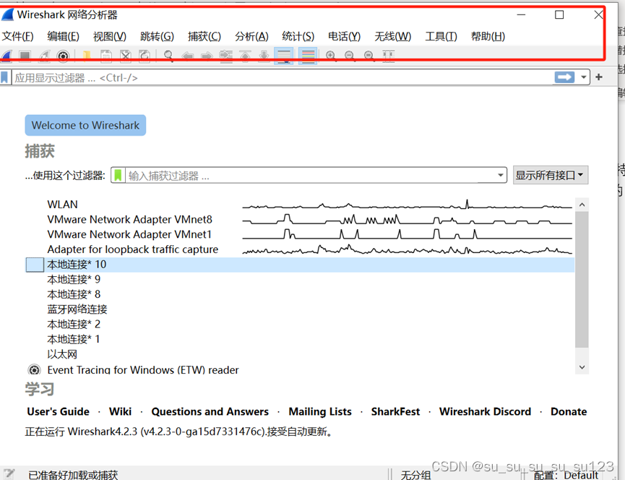Open the 电话(Y) menu
Image resolution: width=625 pixels, height=480 pixels.
pos(345,36)
